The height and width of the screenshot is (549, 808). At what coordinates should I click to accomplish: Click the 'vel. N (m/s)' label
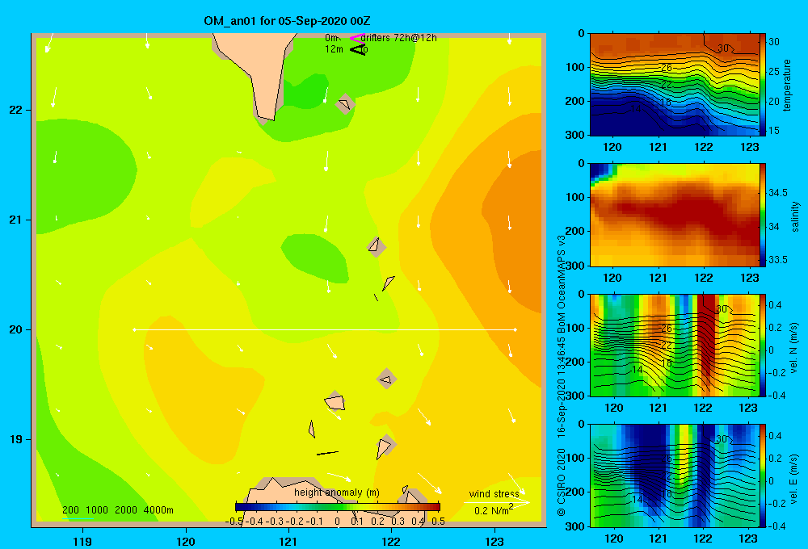(x=794, y=348)
